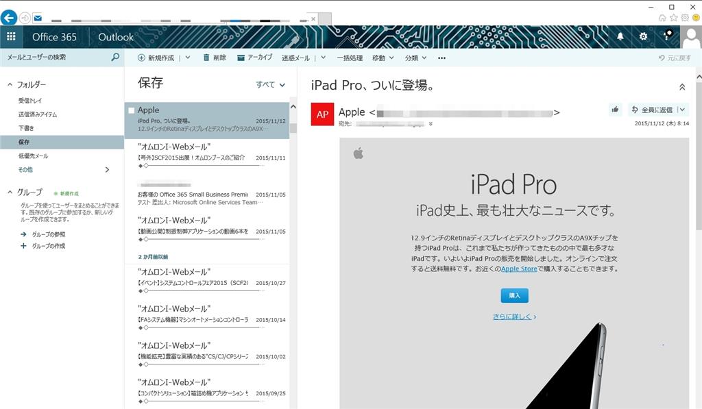Click the search magnifier icon
The height and width of the screenshot is (409, 702).
point(115,58)
